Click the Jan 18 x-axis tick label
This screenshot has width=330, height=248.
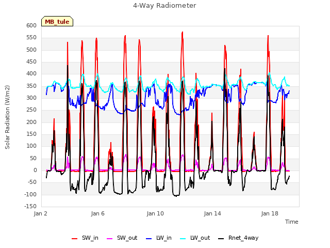pyautogui.click(x=270, y=213)
